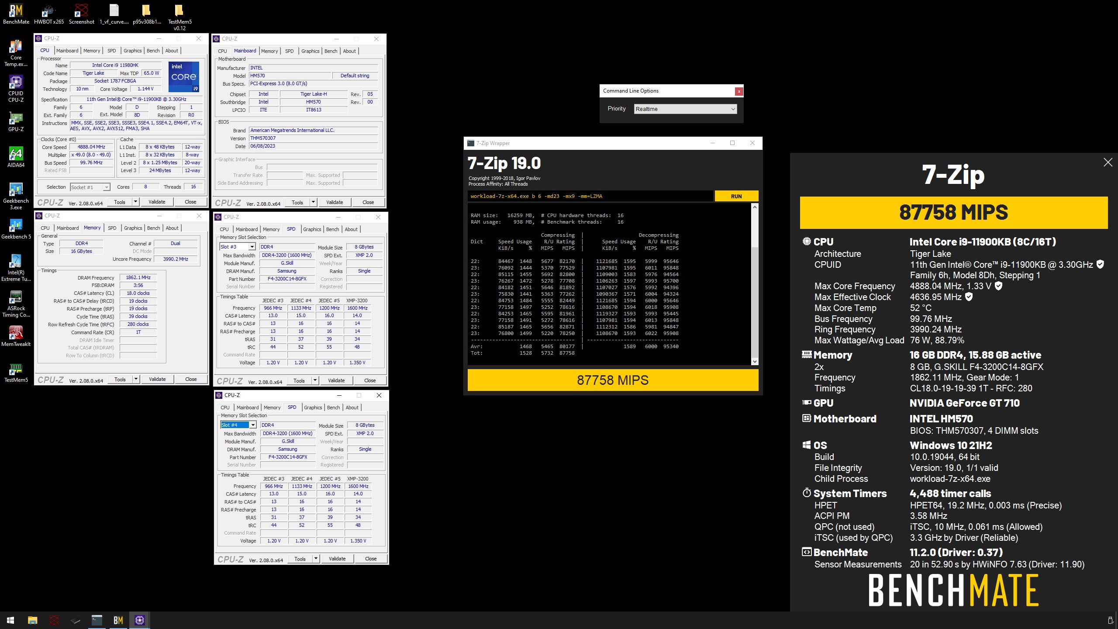Switch to About tab in Slot #3 SPD window
The height and width of the screenshot is (629, 1118).
(x=351, y=229)
